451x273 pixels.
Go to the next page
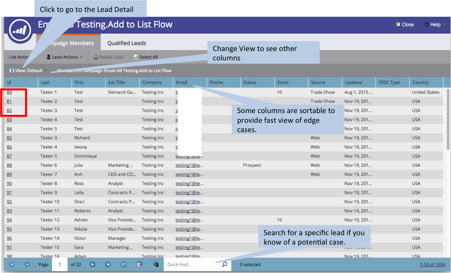93,265
